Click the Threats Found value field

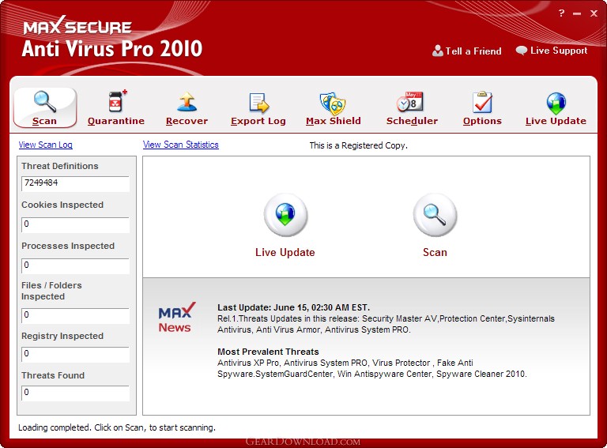click(76, 393)
